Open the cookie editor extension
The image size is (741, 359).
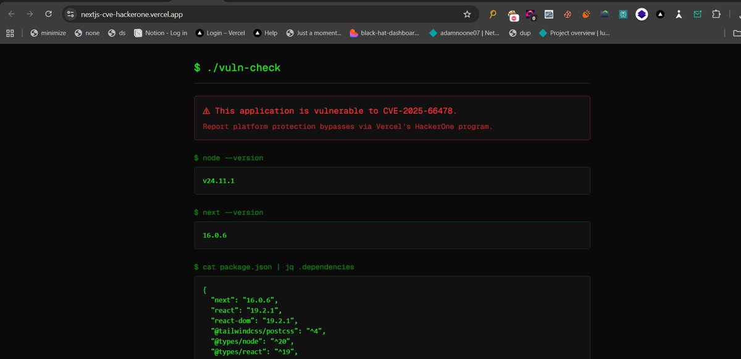coord(567,14)
